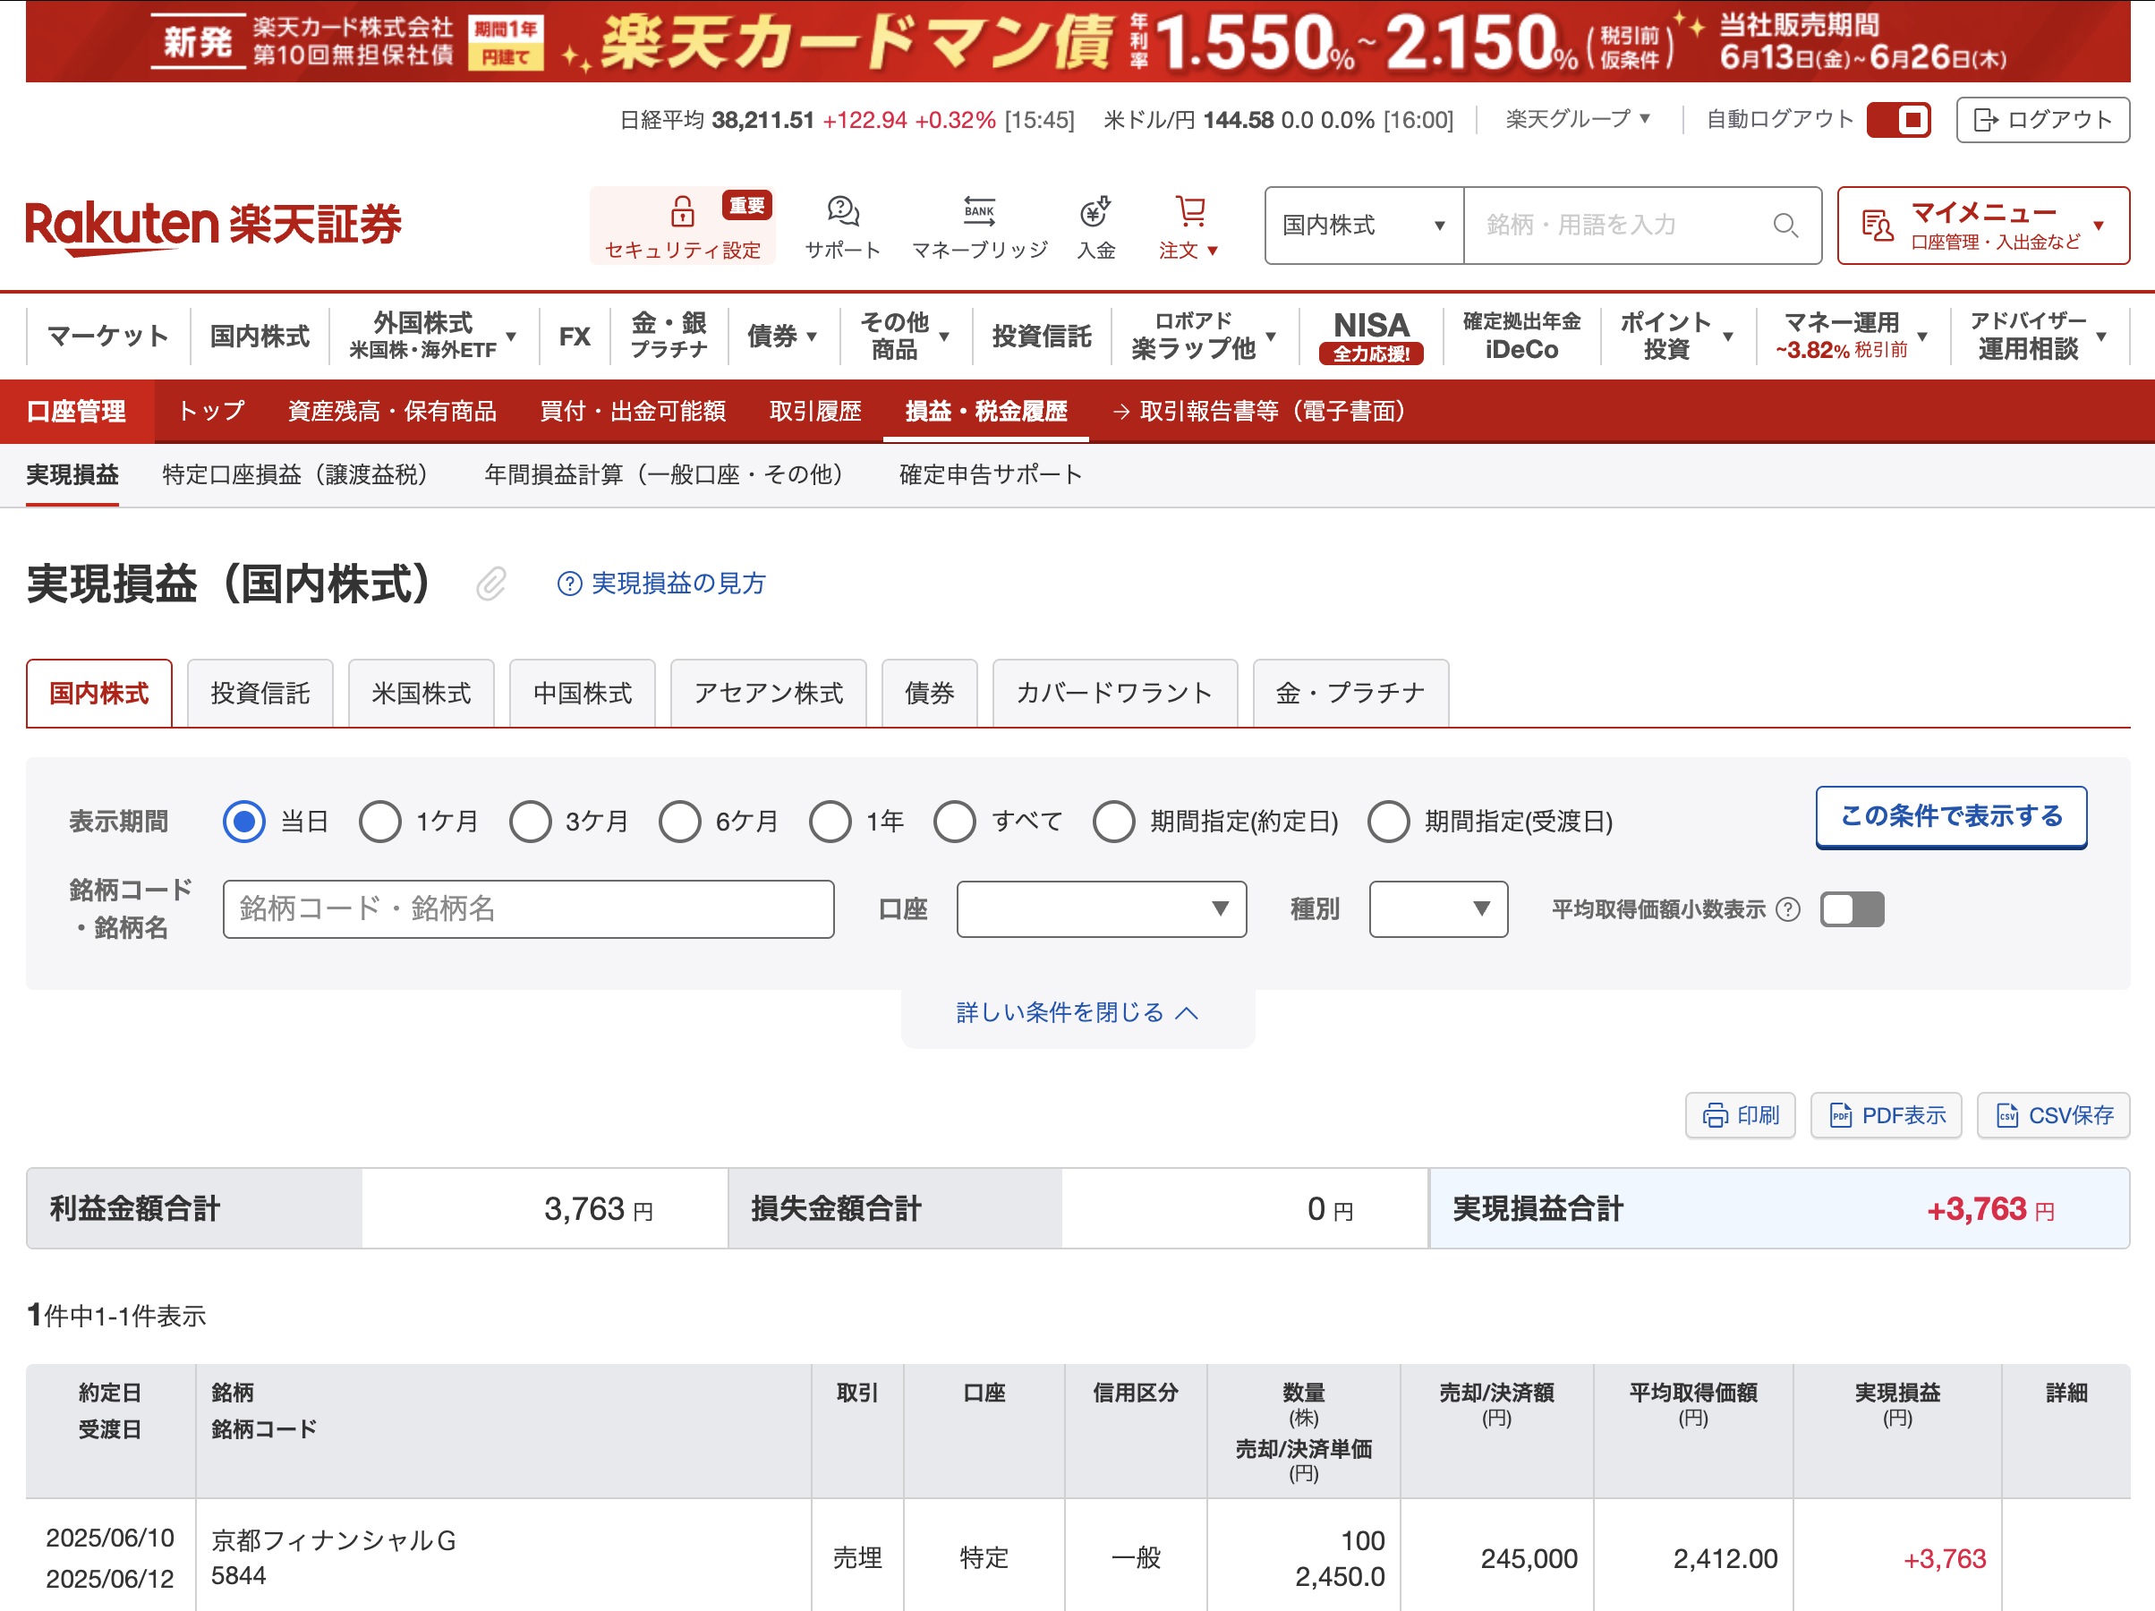Select the 当日 period radio button

click(x=243, y=822)
